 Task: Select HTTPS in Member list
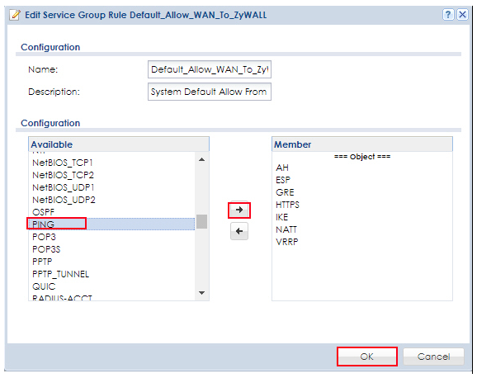(362, 205)
